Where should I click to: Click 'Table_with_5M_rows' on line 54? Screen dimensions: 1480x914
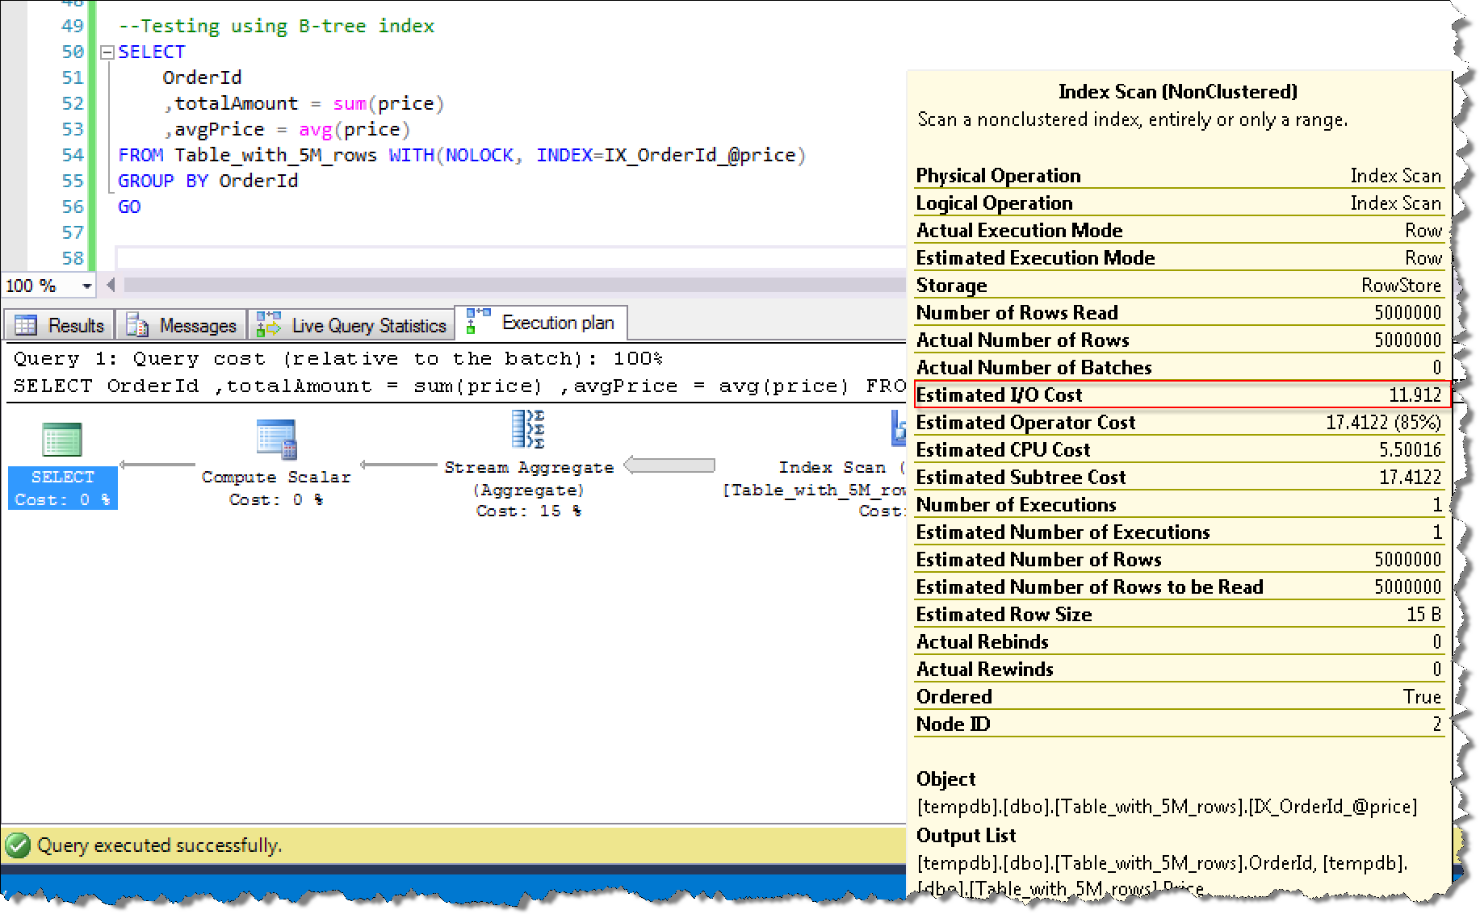tap(275, 155)
